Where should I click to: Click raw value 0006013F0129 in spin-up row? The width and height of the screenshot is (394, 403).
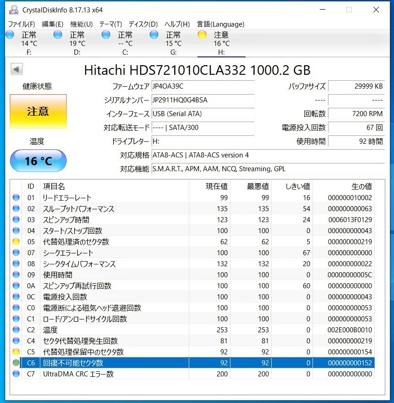(x=350, y=220)
